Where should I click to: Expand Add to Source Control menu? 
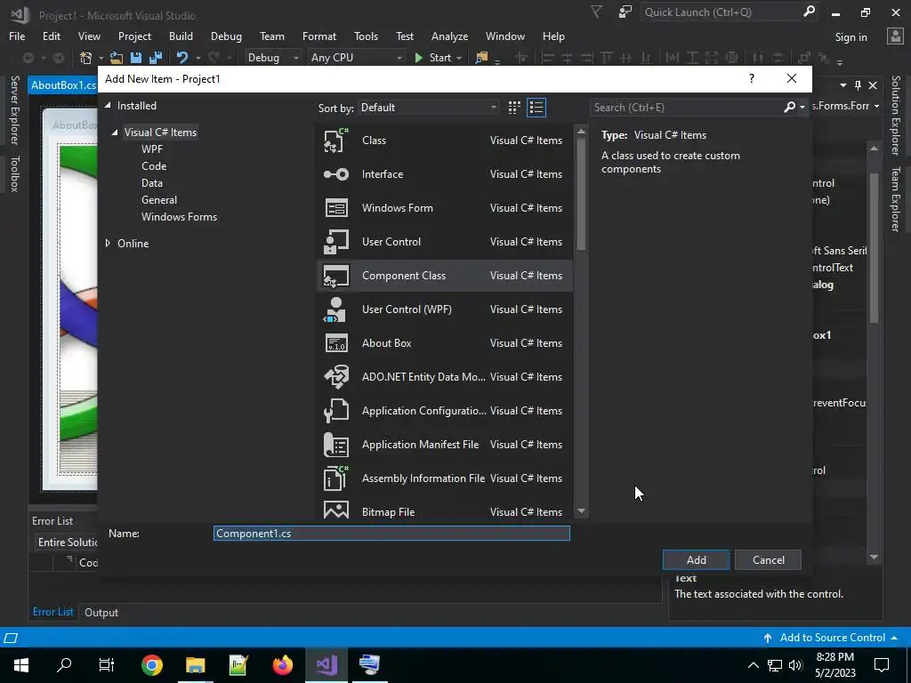[894, 638]
